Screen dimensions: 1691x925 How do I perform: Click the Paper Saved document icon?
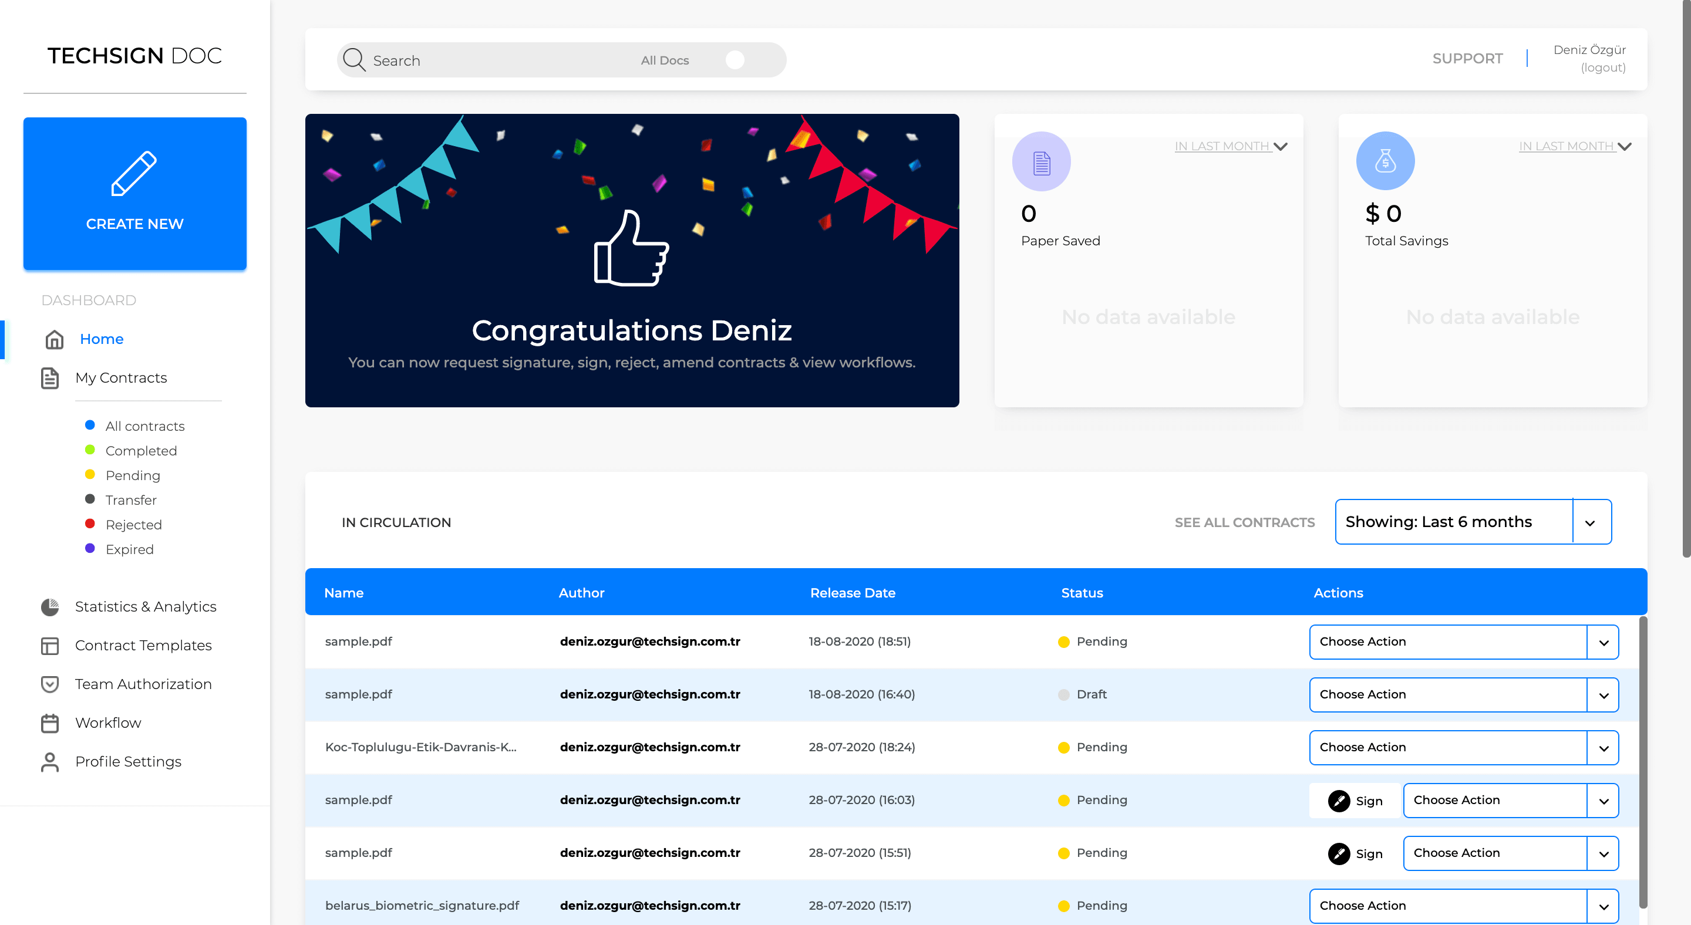coord(1041,161)
